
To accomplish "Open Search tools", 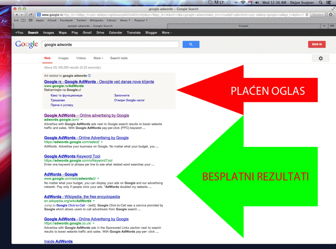I will (x=119, y=58).
